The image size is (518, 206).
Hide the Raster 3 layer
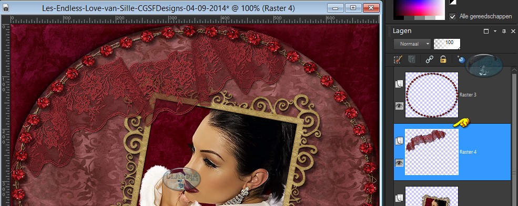pyautogui.click(x=399, y=106)
